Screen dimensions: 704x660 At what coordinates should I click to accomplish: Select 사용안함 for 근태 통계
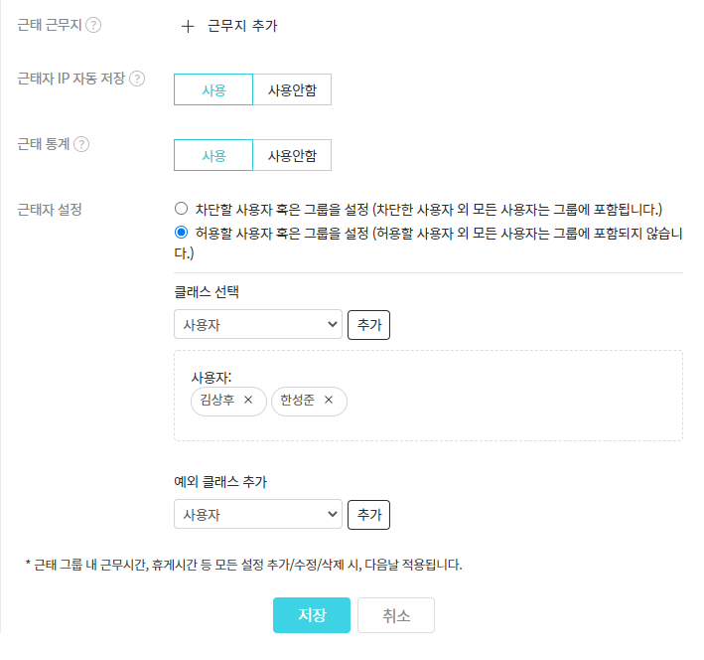(x=292, y=156)
